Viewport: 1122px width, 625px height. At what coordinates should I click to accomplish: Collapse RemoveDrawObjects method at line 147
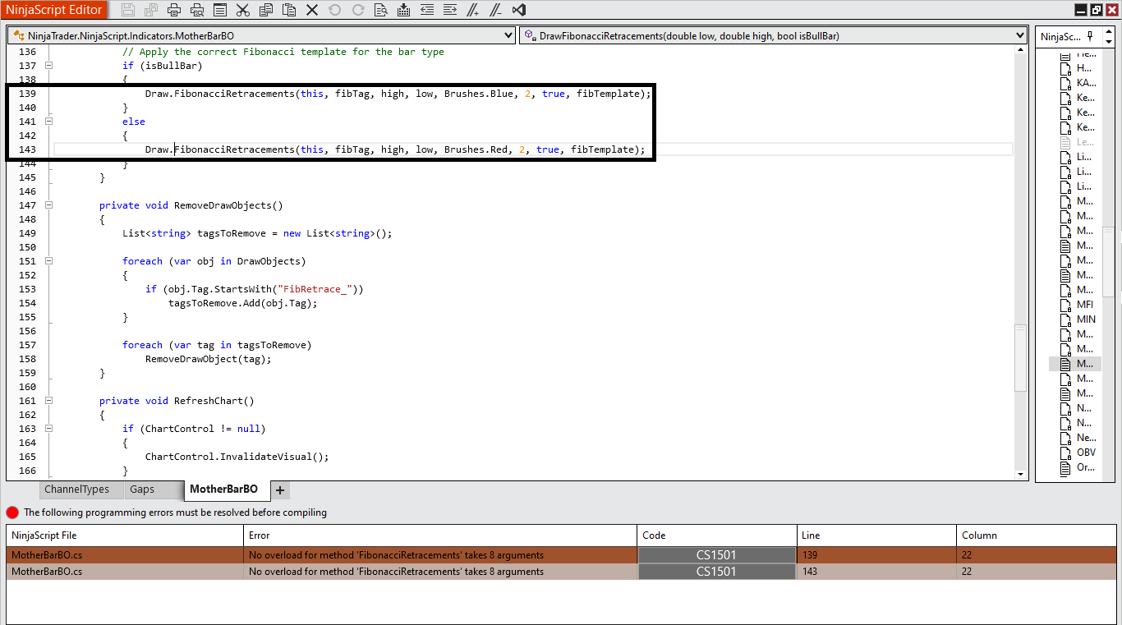point(48,205)
